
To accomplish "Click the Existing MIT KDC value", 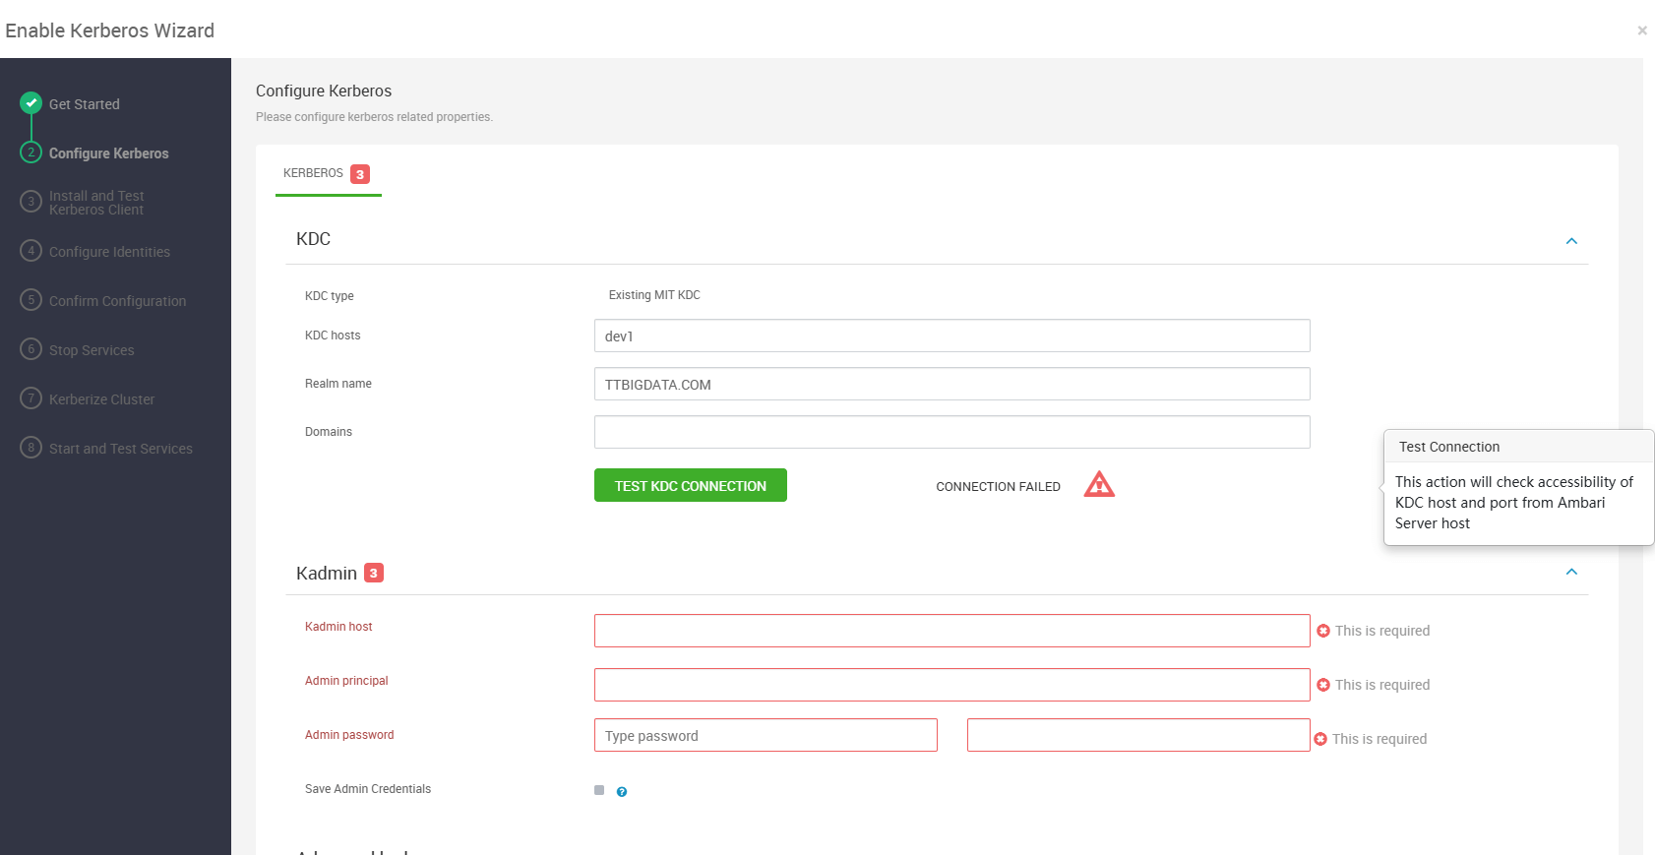I will click(x=654, y=295).
